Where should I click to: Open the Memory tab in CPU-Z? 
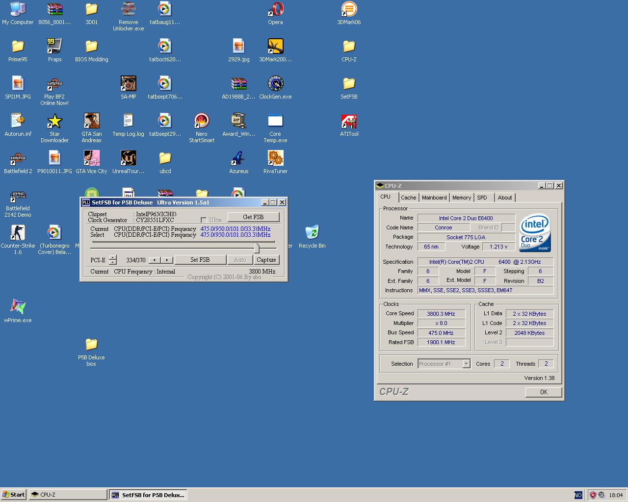(462, 198)
